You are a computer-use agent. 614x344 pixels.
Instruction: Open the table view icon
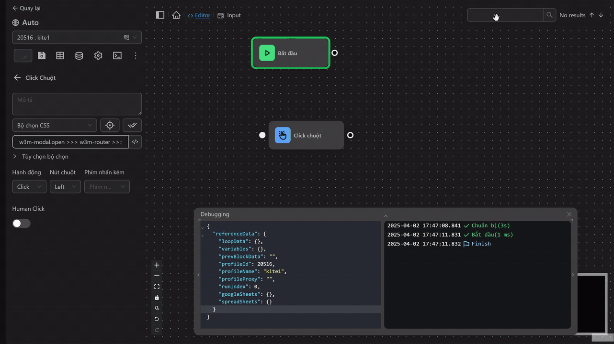[60, 56]
